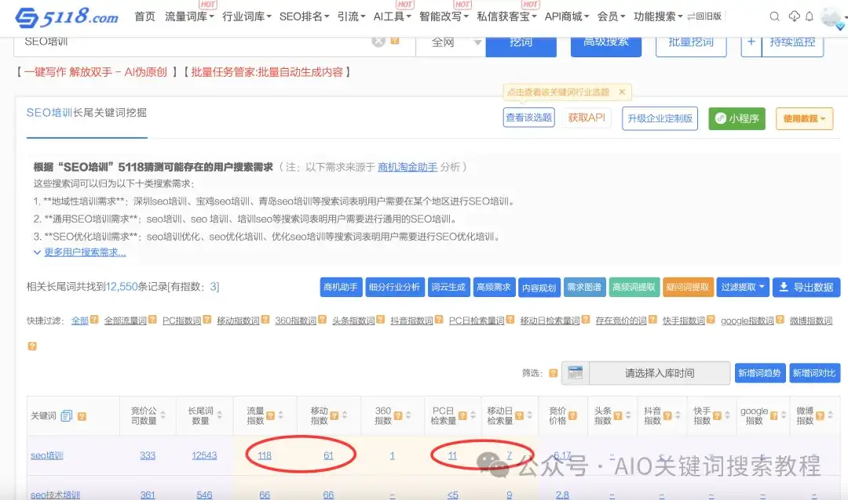Viewport: 848px width, 500px height.
Task: Sort by 长尾词数量 column arrows
Action: pyautogui.click(x=220, y=416)
